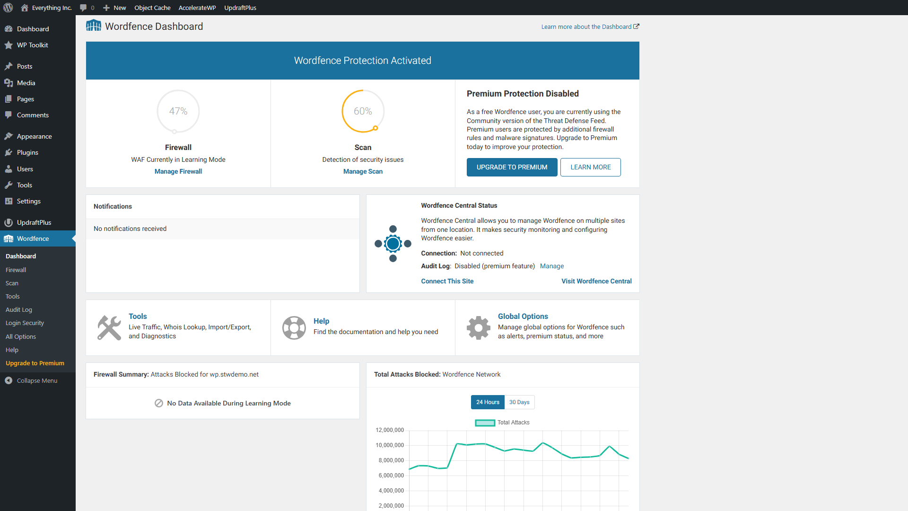Open Firewall in the Wordfence submenu
Viewport: 908px width, 511px height.
(16, 270)
